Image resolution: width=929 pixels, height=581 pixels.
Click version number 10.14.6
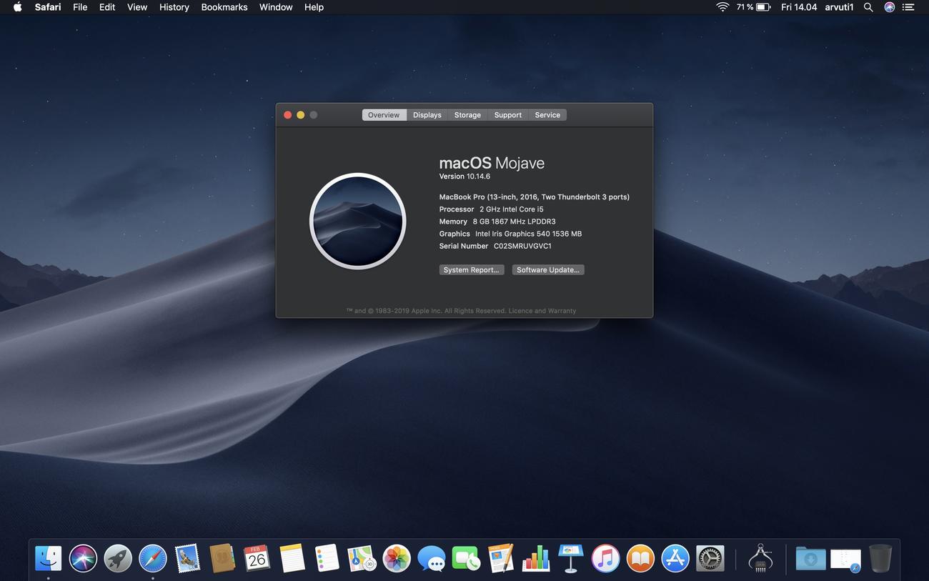click(478, 177)
